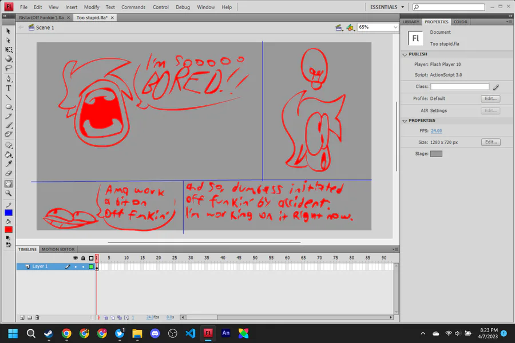
Task: Switch to the MOTION EDITOR tab
Action: click(58, 249)
